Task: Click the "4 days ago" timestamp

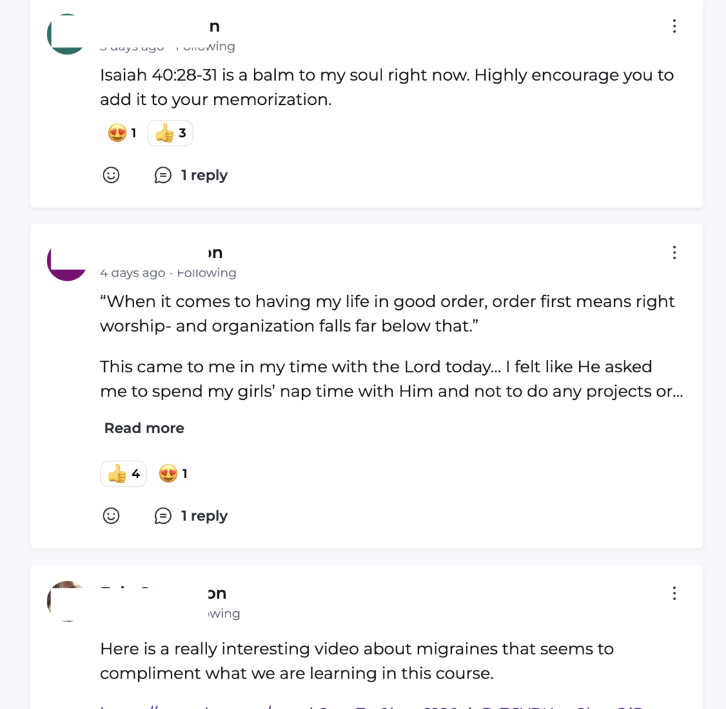Action: [133, 273]
